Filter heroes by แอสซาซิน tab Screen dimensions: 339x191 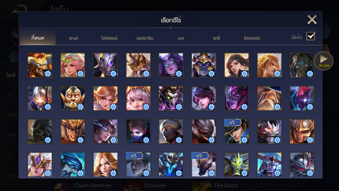point(145,38)
